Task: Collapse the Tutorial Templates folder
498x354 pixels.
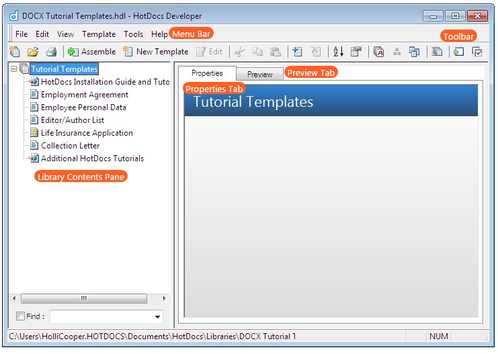Action: 13,69
